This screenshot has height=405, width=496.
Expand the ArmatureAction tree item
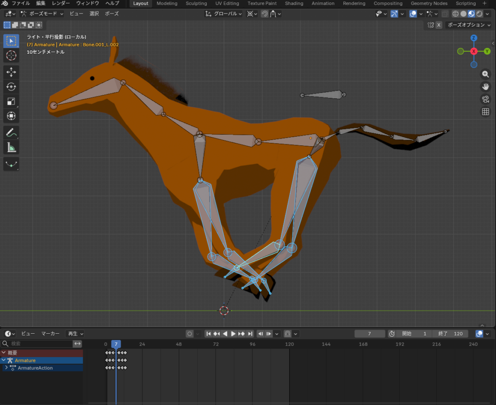[x=6, y=368]
